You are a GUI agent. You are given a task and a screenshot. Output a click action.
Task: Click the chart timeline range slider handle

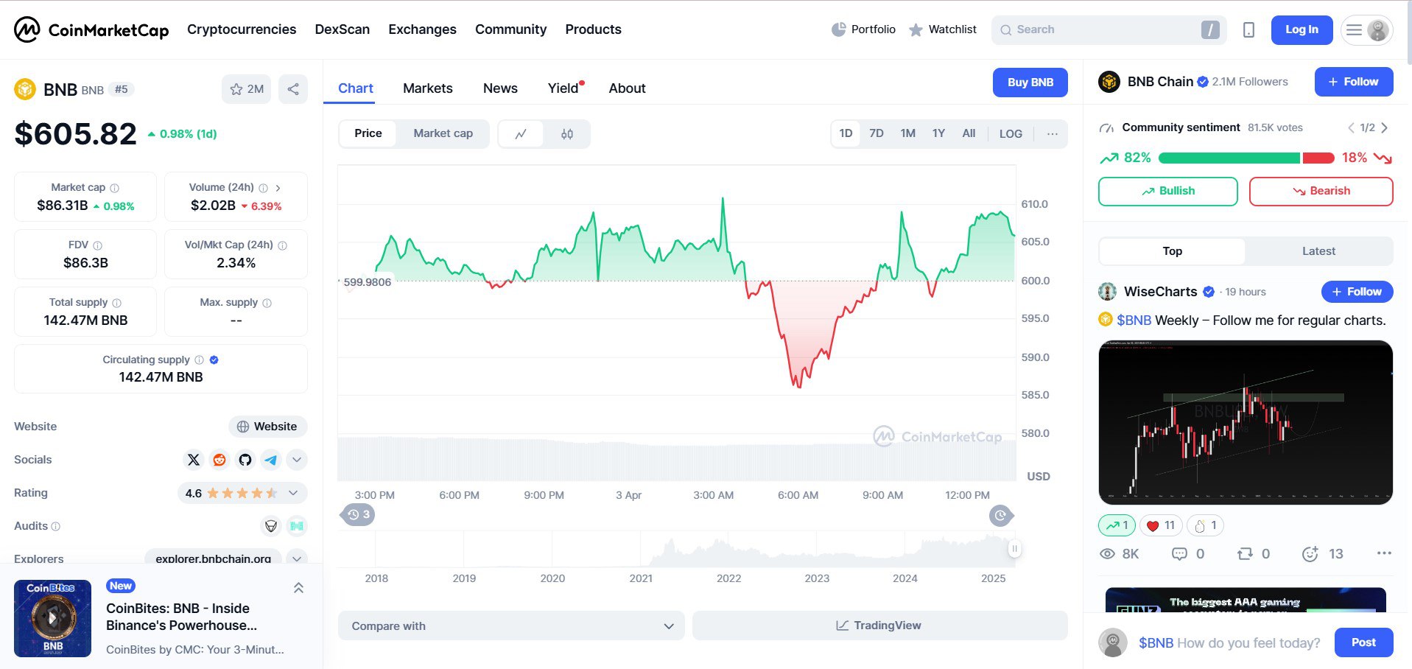point(1014,549)
